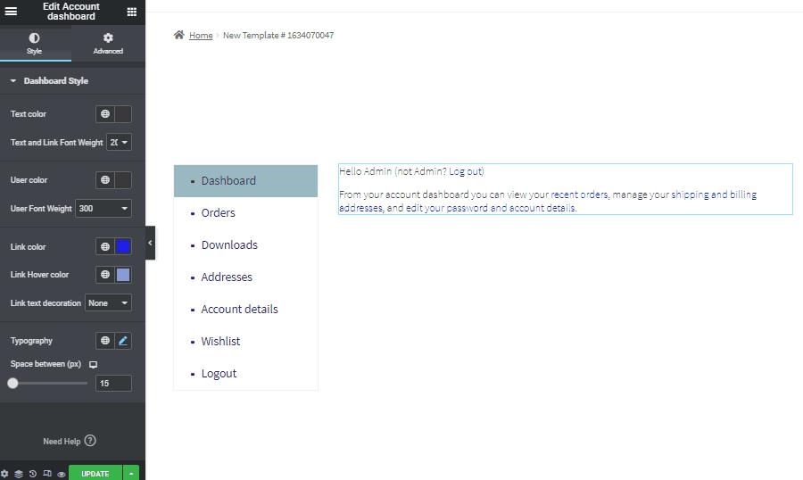Open the hamburger menu in Elementor header
This screenshot has height=480, width=803.
(11, 12)
